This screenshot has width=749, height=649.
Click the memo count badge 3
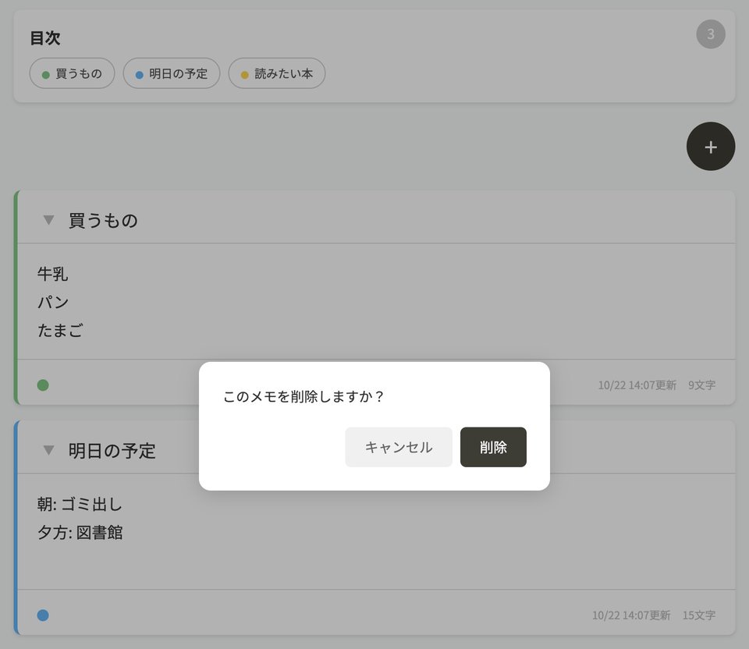[710, 34]
